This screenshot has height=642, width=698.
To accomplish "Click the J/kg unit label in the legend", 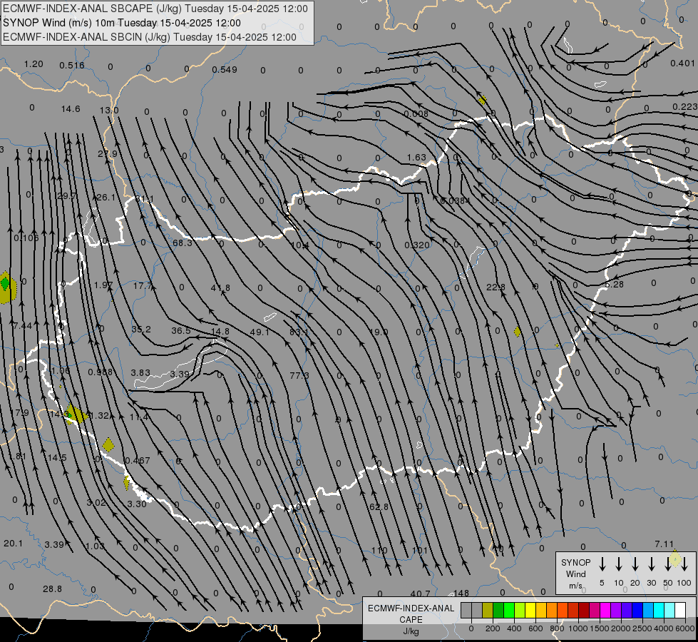I will (x=411, y=631).
